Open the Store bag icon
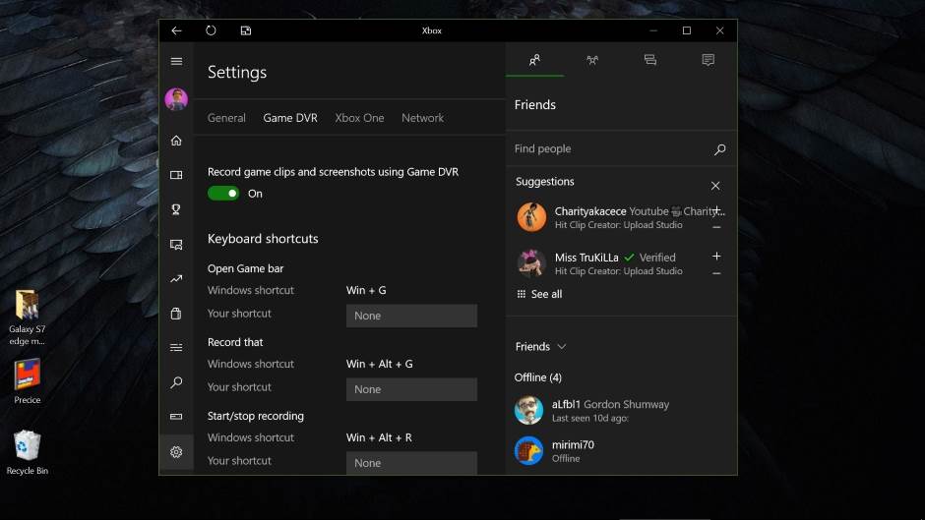 click(176, 314)
